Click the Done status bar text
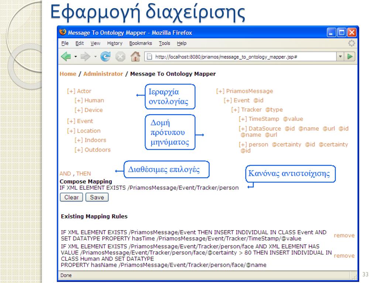Image resolution: width=378 pixels, height=283 pixels. pyautogui.click(x=66, y=275)
